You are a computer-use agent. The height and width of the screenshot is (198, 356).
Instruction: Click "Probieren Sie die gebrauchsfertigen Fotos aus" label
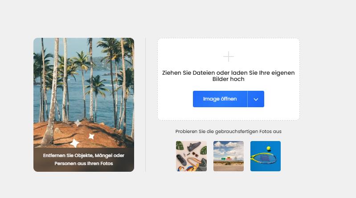(229, 131)
